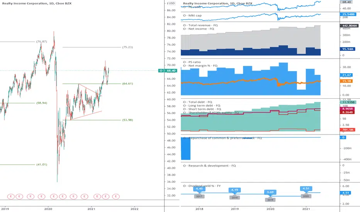Click the 86.00 label on the price axis

(171, 10)
